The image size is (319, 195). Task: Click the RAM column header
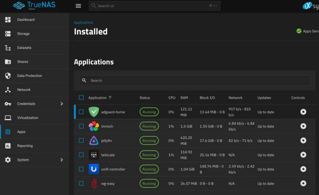(x=184, y=98)
